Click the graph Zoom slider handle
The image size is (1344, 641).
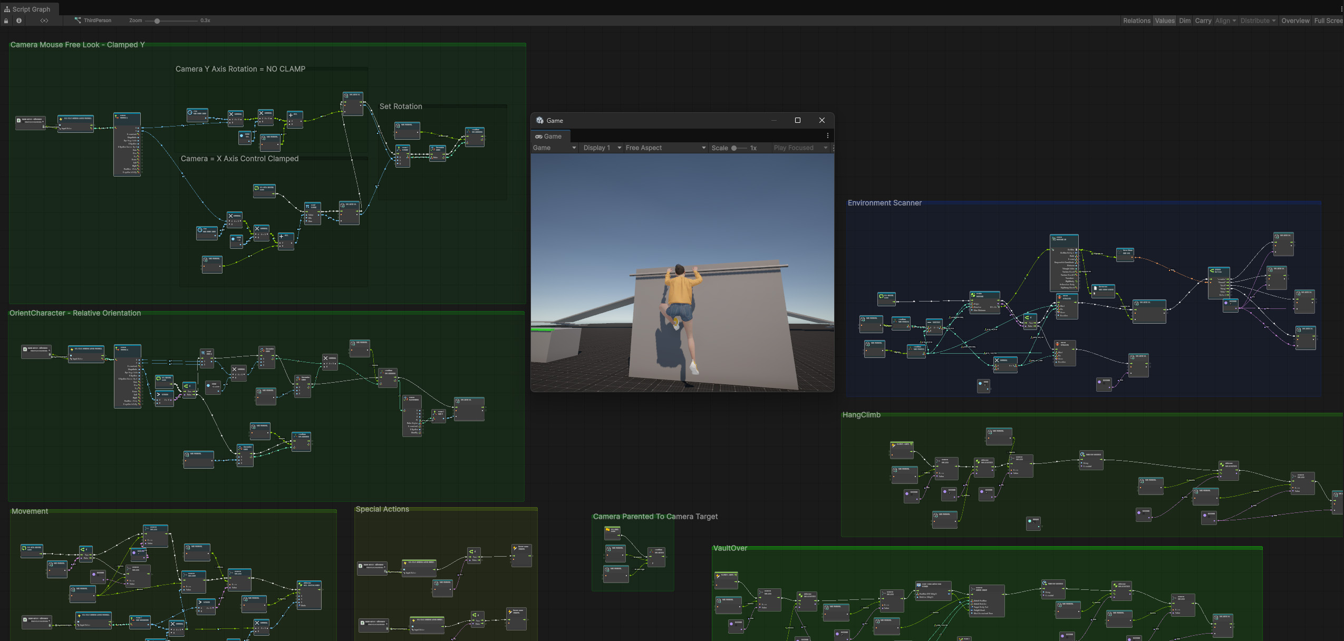point(157,21)
